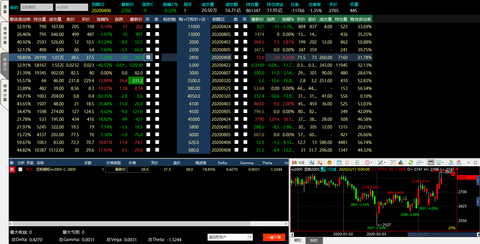Select the 组合交易 side tab
The image size is (480, 244).
[5, 36]
